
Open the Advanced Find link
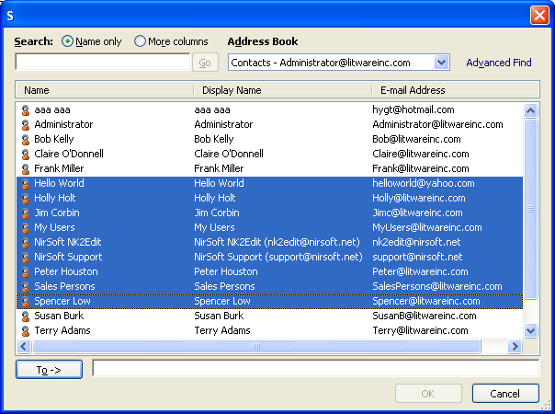[x=498, y=63]
